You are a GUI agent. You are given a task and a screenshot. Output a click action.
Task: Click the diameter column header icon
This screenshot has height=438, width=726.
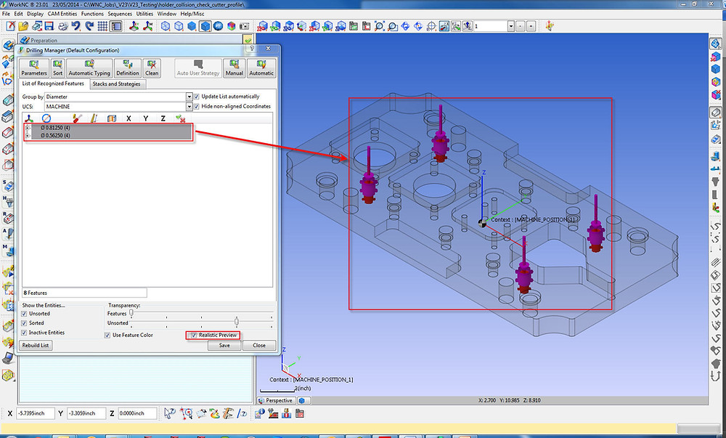(x=46, y=118)
